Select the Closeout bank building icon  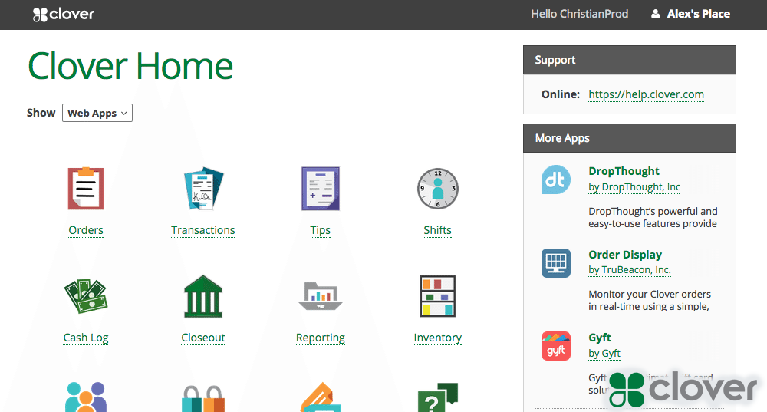click(203, 296)
